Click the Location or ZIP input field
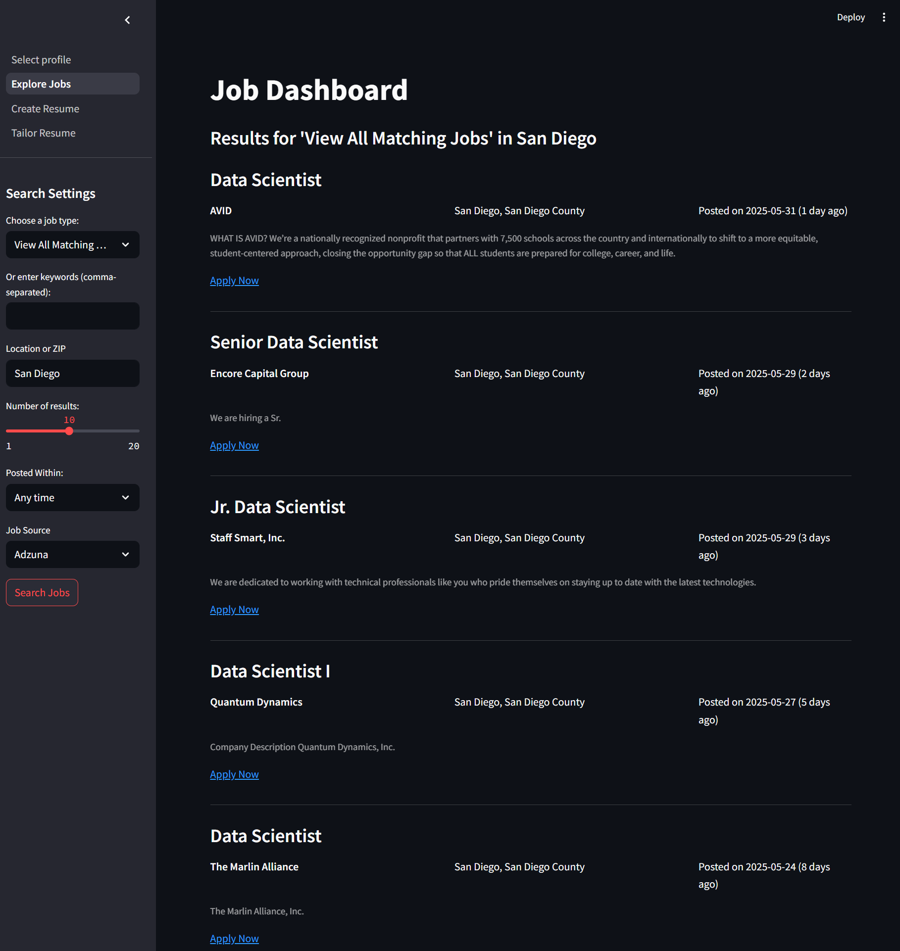The image size is (900, 951). pyautogui.click(x=72, y=373)
